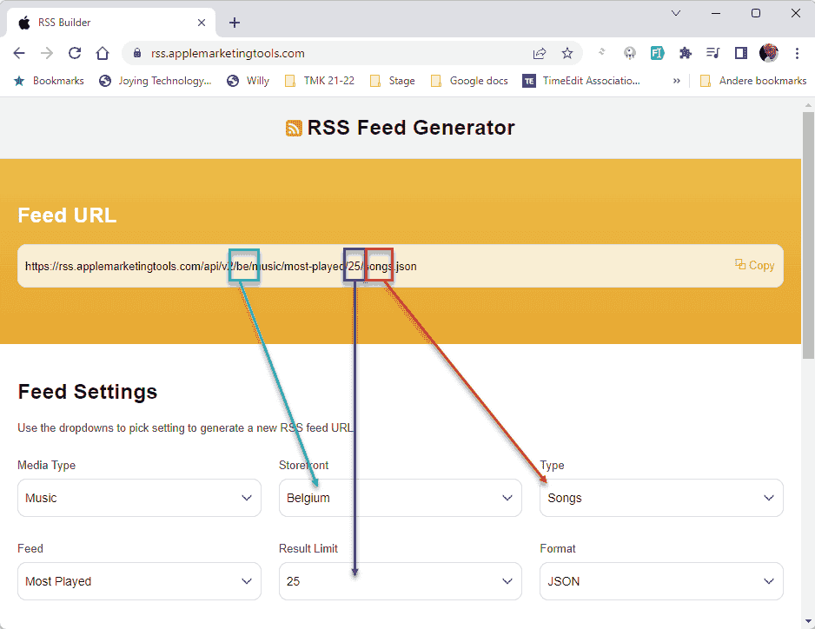This screenshot has height=629, width=815.
Task: Click the padlock site info icon
Action: tap(137, 53)
